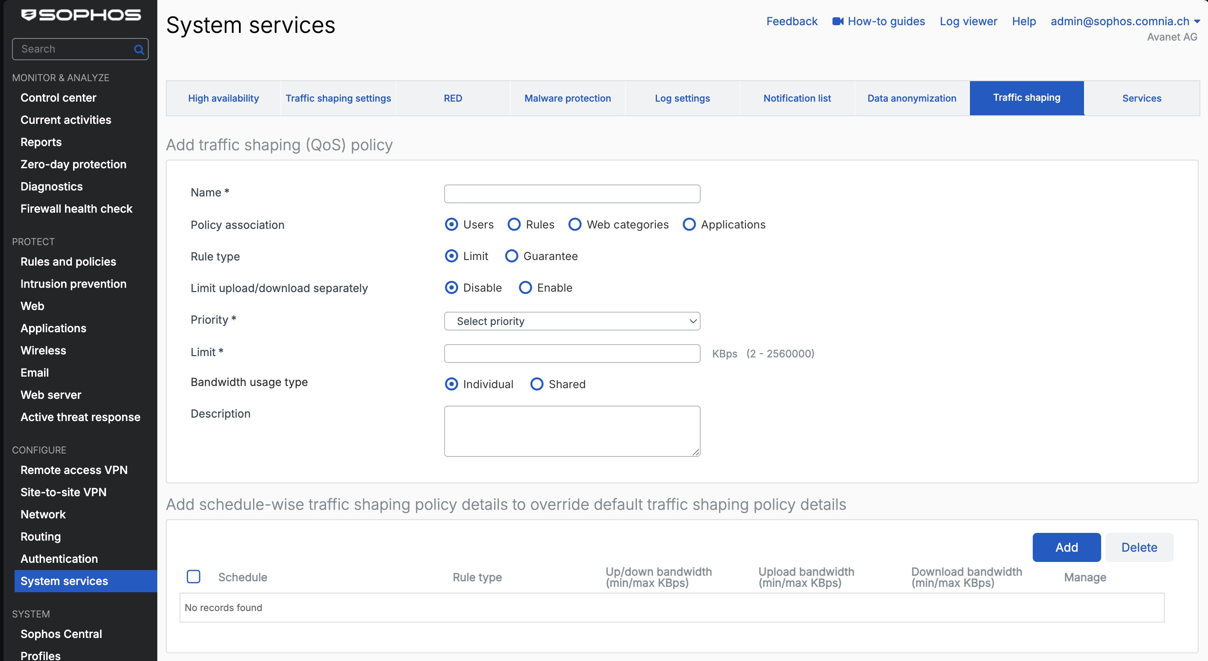Set upload/download separately to Enable
The height and width of the screenshot is (661, 1208).
[x=525, y=288]
